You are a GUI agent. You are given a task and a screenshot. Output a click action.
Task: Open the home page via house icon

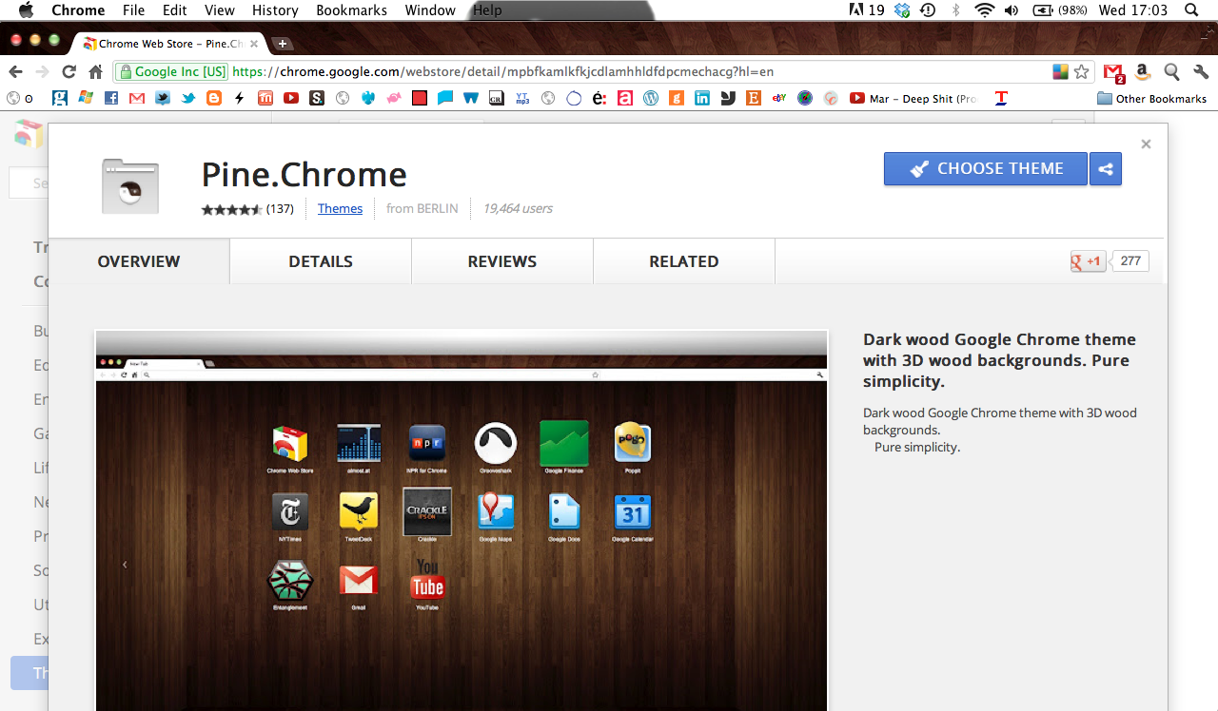(x=95, y=72)
